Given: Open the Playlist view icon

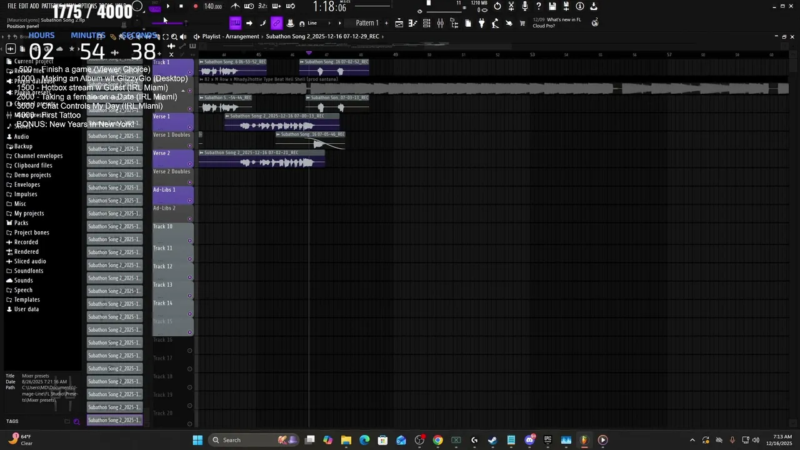Looking at the screenshot, I should click(x=399, y=23).
